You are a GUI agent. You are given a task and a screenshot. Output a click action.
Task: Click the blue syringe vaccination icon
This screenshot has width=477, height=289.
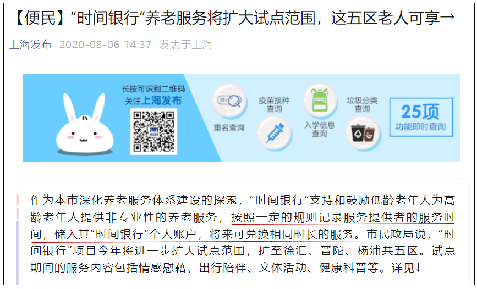click(275, 133)
